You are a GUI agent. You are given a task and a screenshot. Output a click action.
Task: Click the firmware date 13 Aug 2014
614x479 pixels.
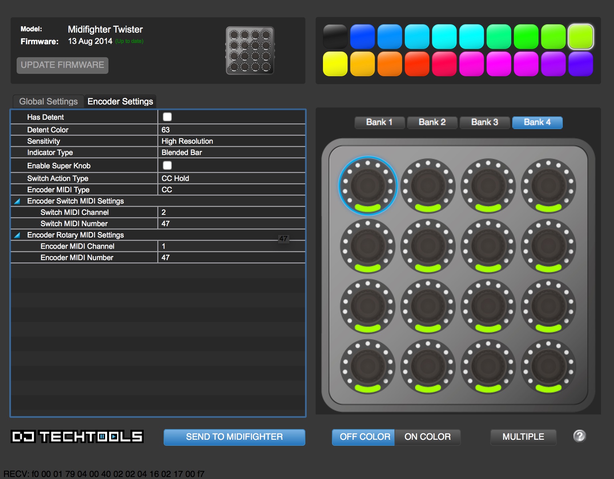click(x=90, y=41)
